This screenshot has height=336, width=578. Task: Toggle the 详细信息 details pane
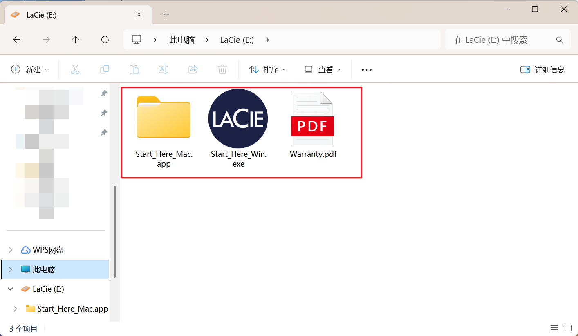click(x=542, y=69)
